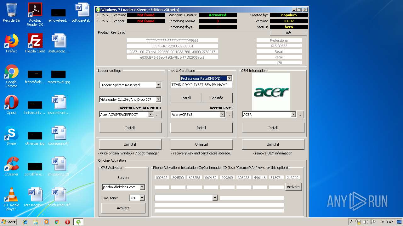Browse OEM logo with the .. button
403x226 pixels.
[x=300, y=115]
